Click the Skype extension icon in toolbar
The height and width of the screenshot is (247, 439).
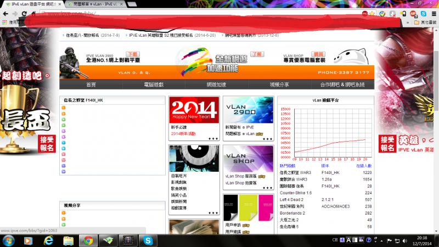423,13
